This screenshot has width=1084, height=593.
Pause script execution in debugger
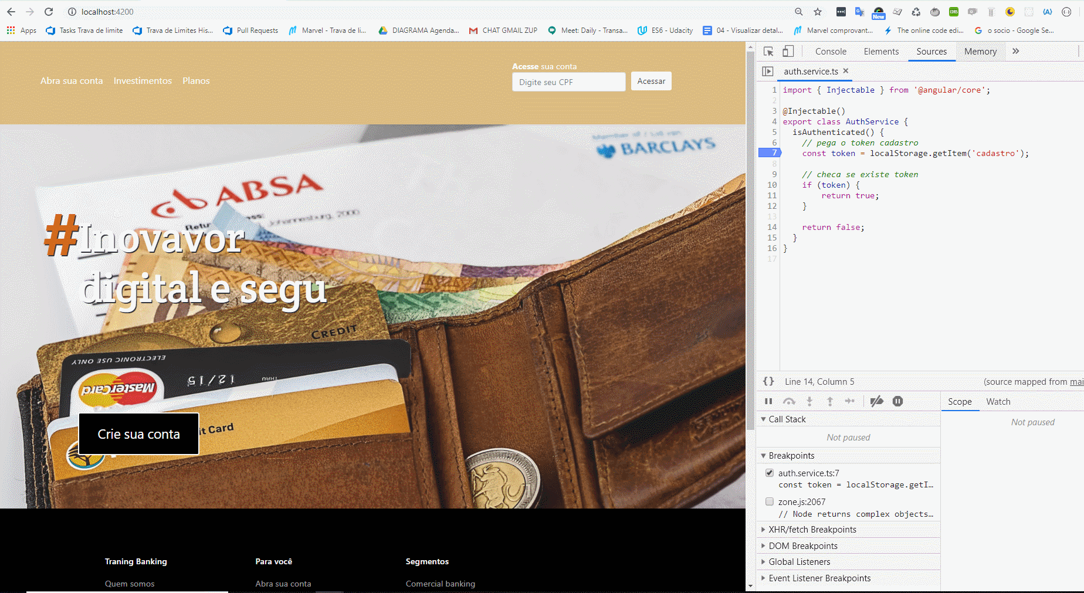(768, 401)
